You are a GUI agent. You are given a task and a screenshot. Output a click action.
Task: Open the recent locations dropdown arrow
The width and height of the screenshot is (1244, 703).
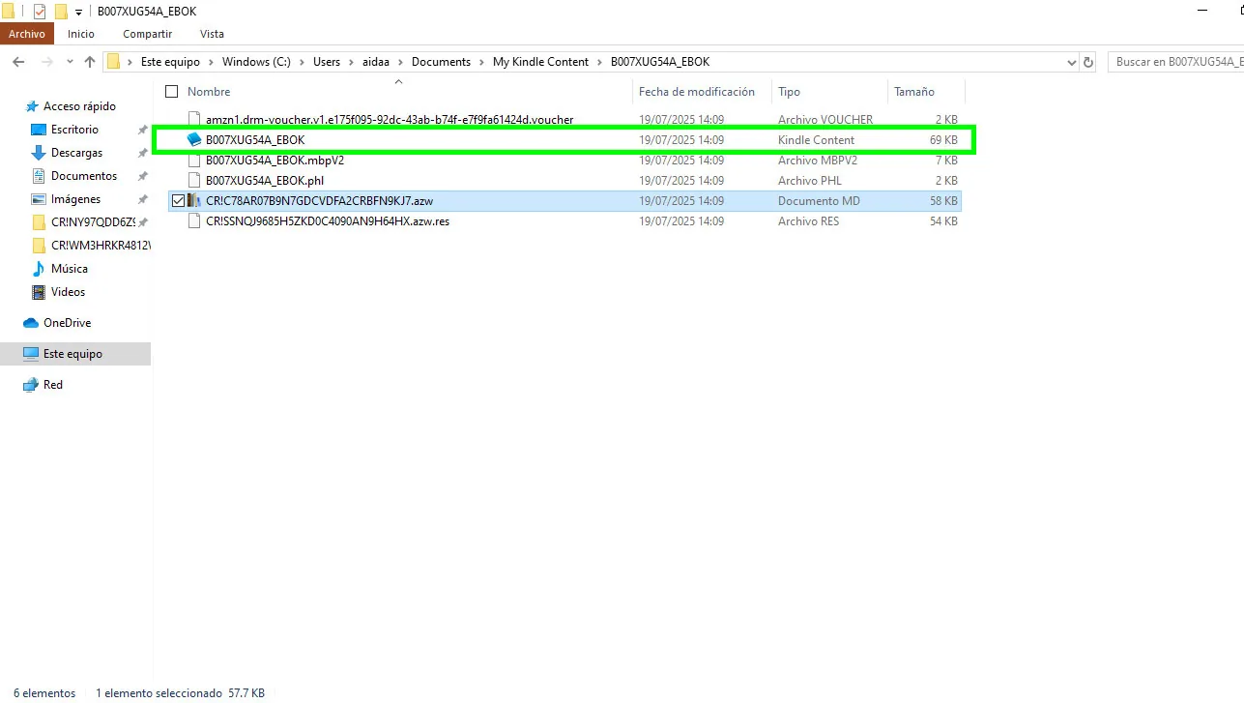(x=70, y=62)
